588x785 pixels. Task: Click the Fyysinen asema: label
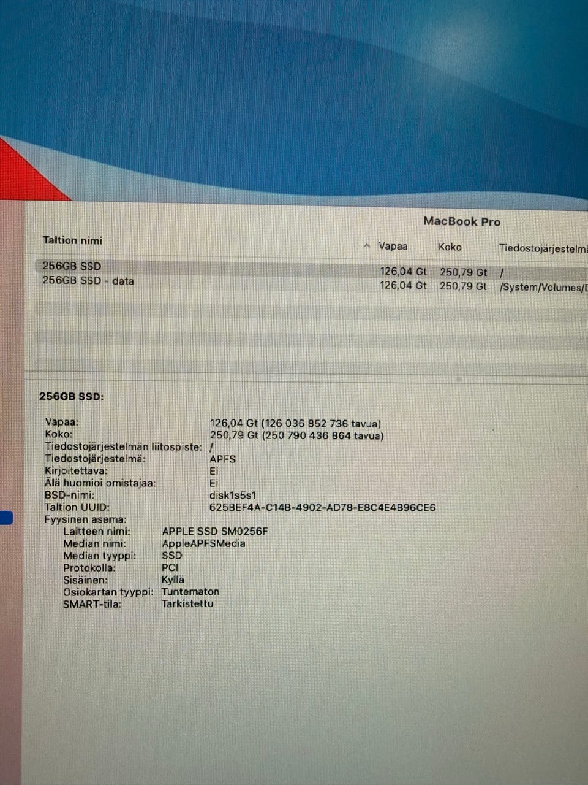pos(85,519)
